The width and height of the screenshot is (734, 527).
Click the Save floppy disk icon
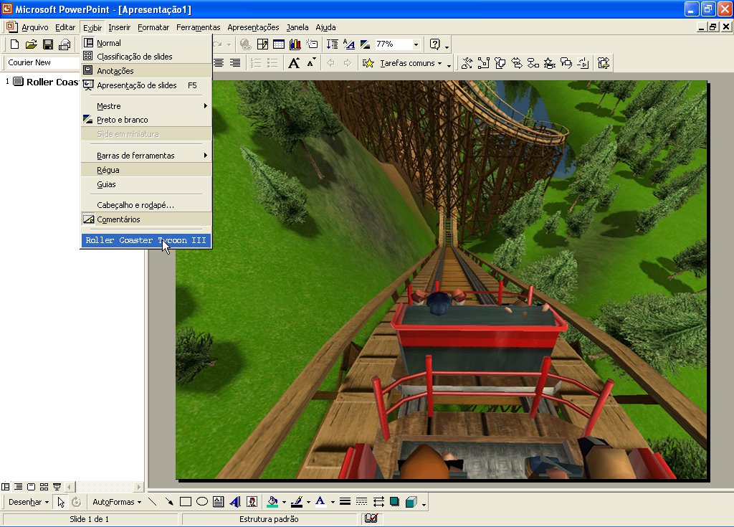pyautogui.click(x=48, y=44)
